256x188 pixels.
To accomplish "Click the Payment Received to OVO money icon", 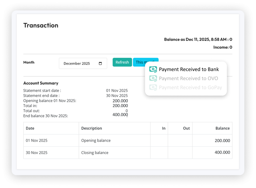I will click(153, 78).
